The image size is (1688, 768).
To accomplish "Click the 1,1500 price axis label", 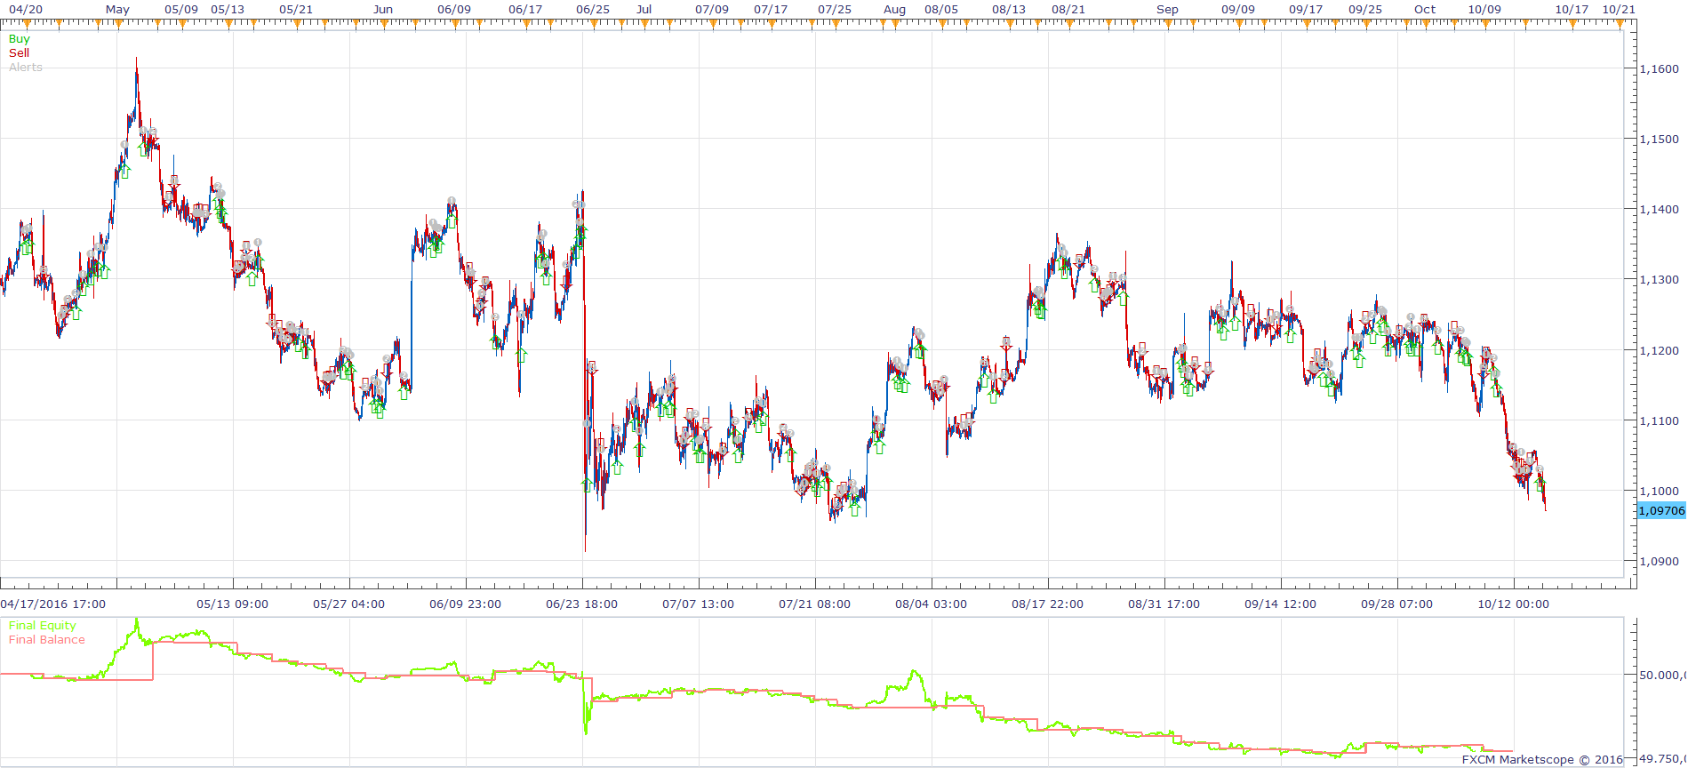I will (1659, 140).
